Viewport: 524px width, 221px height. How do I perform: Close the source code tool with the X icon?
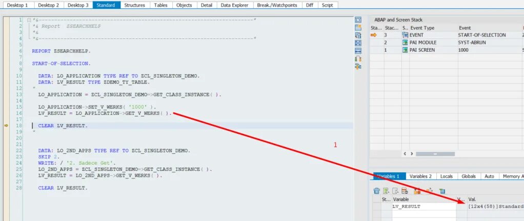pyautogui.click(x=358, y=19)
